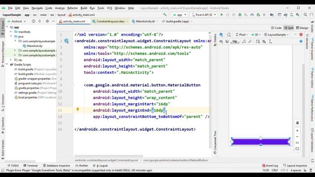Open the profiler gauge icon in the toolbar

tap(252, 15)
